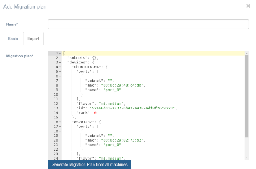256x169 pixels.
Task: Collapse the "ports" array at line 17
Action: tap(60, 127)
